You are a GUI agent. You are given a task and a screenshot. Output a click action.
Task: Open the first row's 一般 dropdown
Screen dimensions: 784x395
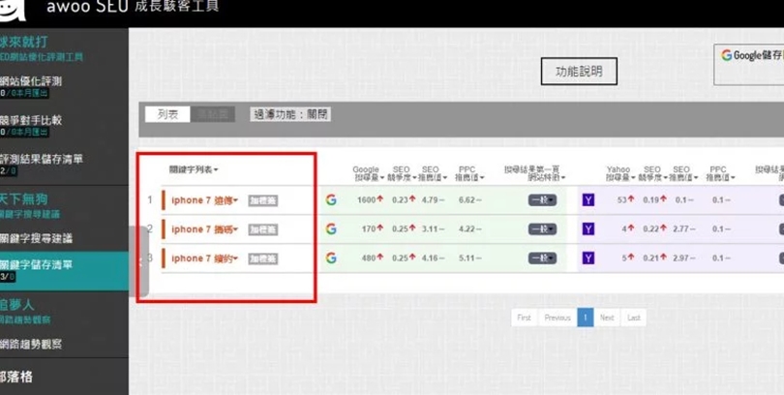(x=542, y=200)
